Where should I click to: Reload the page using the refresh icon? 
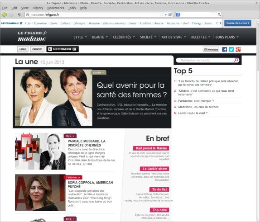pos(170,15)
